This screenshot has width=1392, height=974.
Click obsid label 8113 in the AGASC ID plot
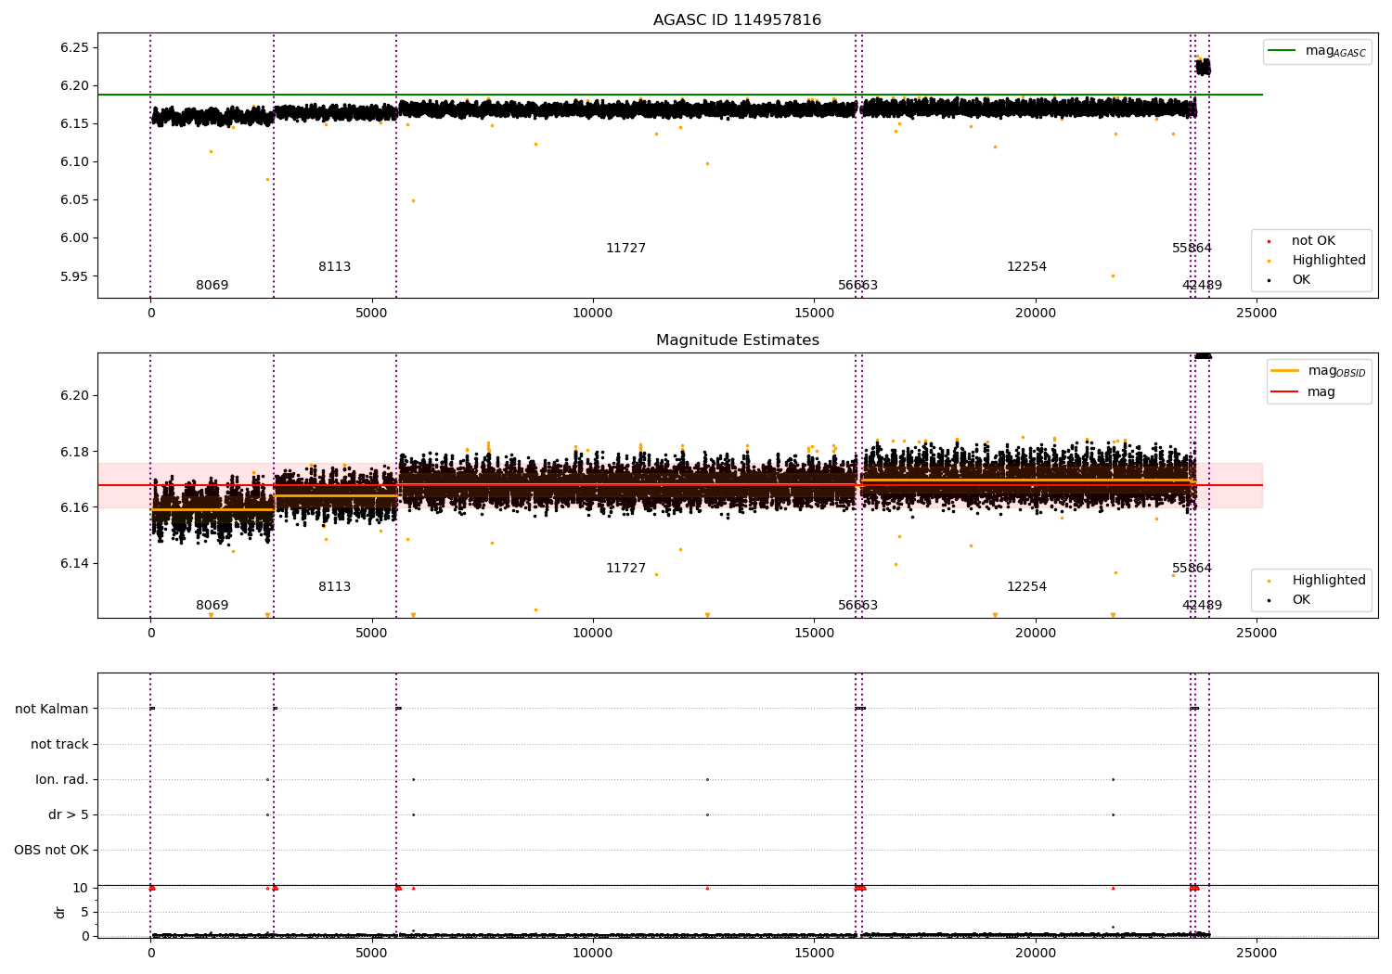[334, 267]
